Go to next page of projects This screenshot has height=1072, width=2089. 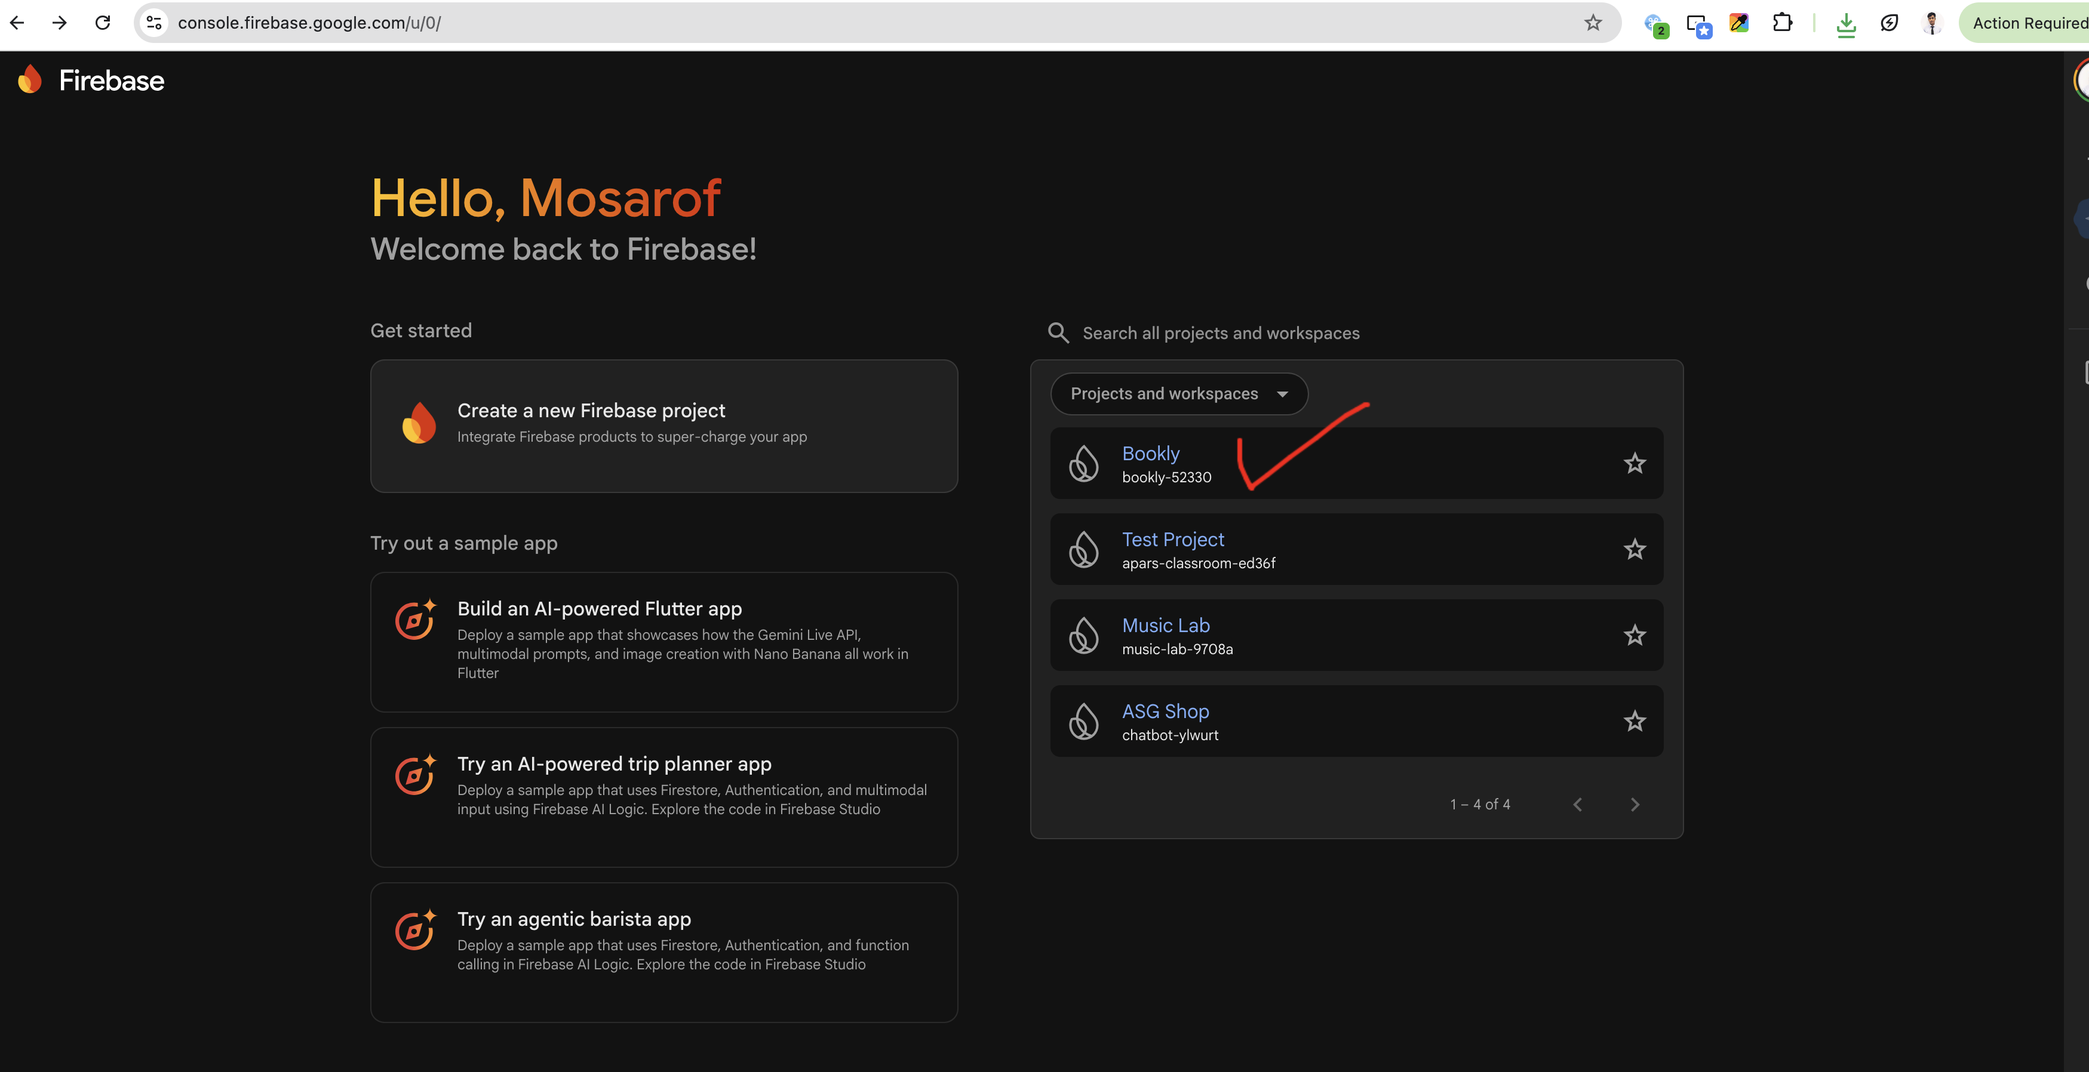tap(1635, 805)
